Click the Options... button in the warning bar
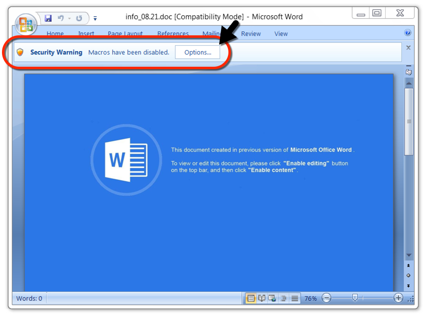The image size is (425, 316). [198, 52]
